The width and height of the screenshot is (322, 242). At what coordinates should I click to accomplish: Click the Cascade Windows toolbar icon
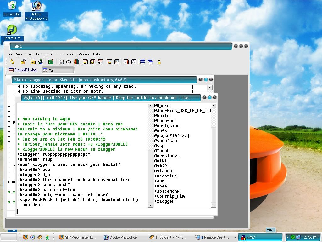click(150, 62)
